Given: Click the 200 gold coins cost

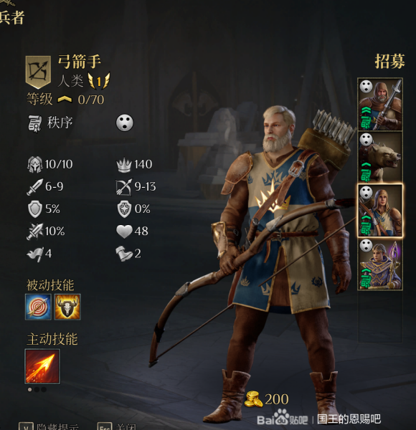Looking at the screenshot, I should point(266,399).
